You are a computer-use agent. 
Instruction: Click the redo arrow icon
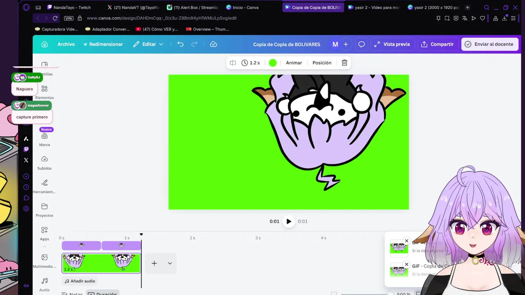pos(195,44)
